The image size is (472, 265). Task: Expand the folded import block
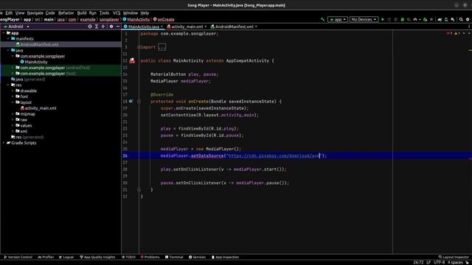click(x=162, y=47)
